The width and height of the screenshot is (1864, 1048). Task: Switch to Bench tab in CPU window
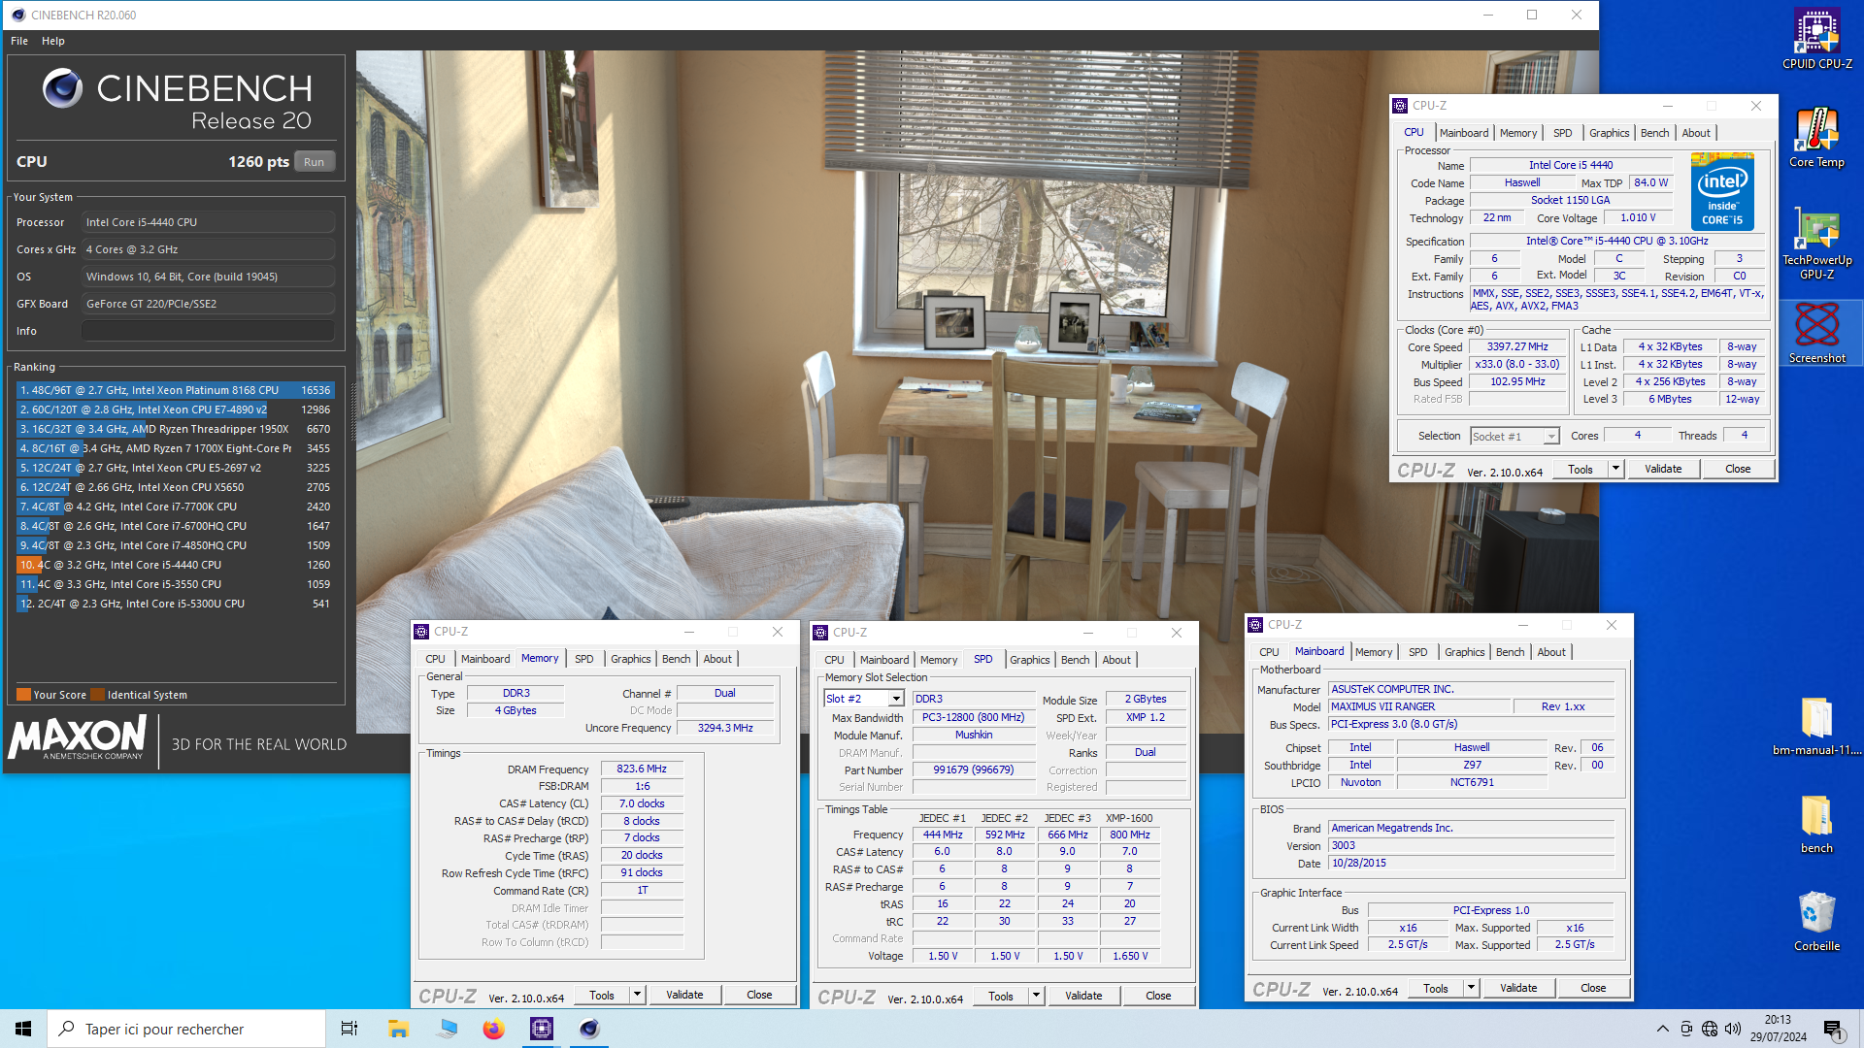1655,133
